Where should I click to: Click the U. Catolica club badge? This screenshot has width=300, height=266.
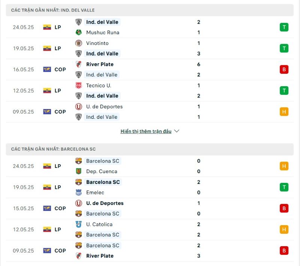point(78,224)
